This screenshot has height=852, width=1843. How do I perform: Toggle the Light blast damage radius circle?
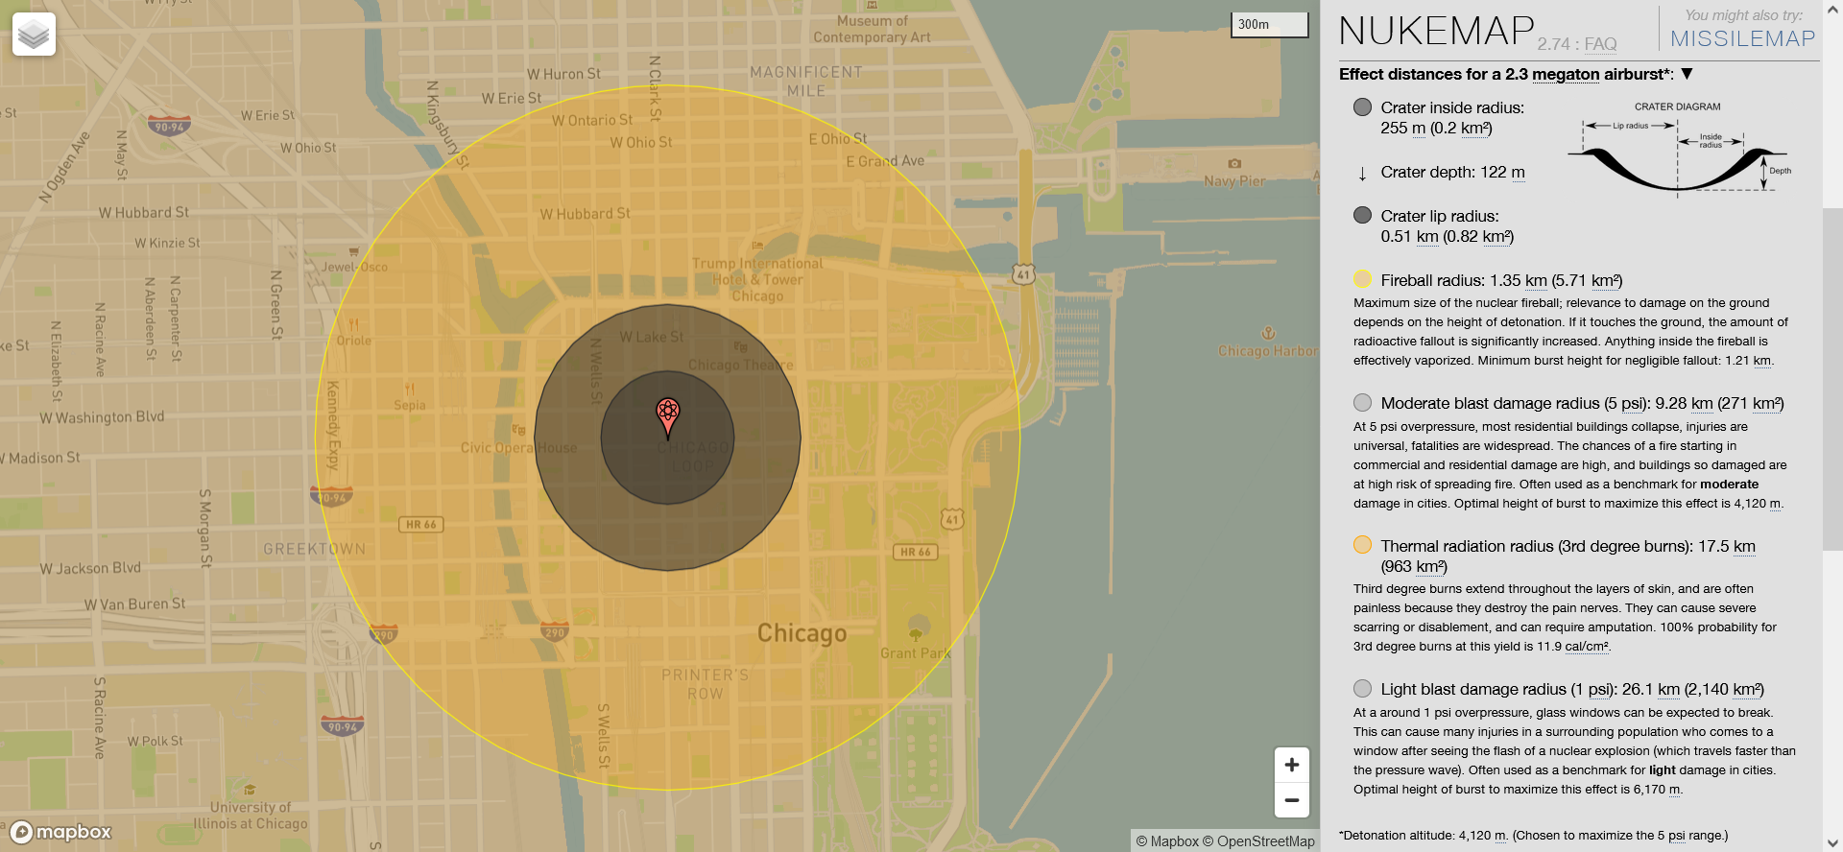1362,688
